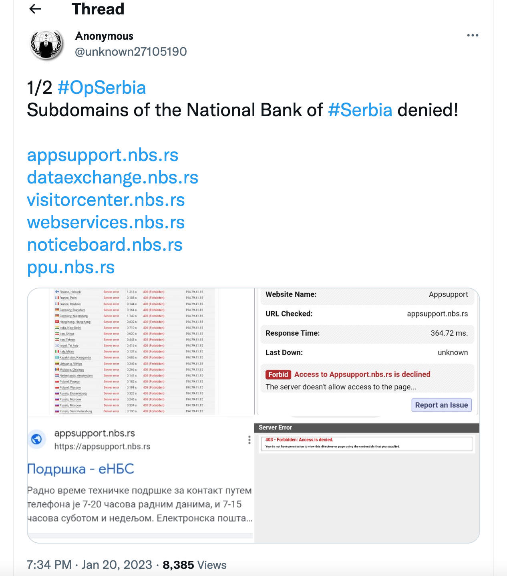Follow the noticeboard.nbs.rs link
This screenshot has width=507, height=576.
(x=105, y=245)
